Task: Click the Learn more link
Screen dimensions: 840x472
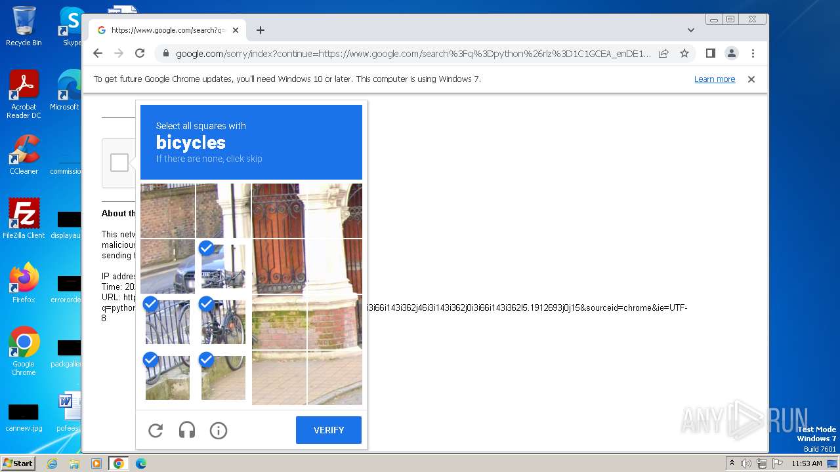Action: pos(715,79)
